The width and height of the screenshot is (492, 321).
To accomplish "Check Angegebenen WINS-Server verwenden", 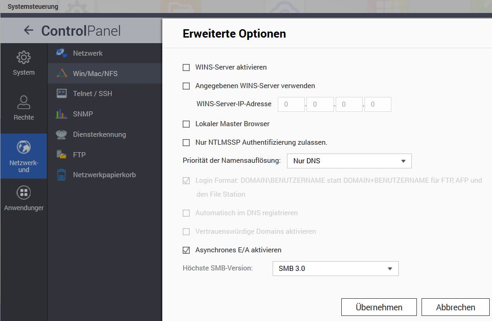I will (186, 86).
